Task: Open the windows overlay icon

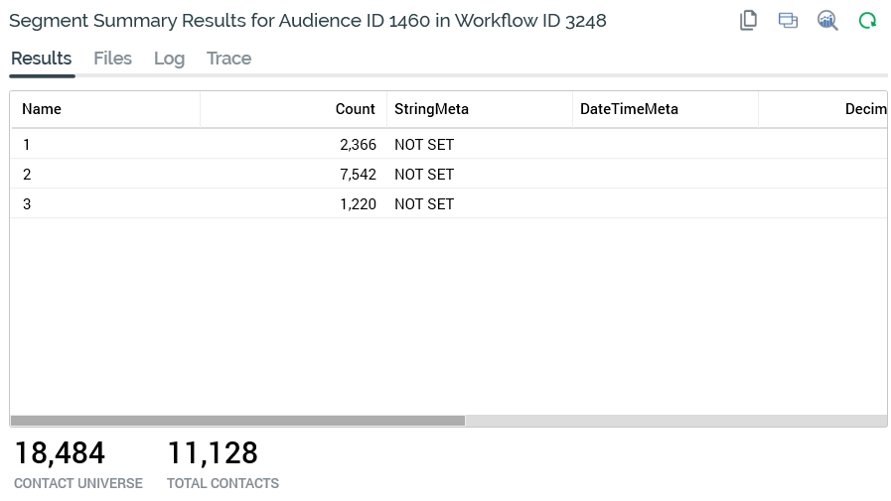Action: [788, 20]
